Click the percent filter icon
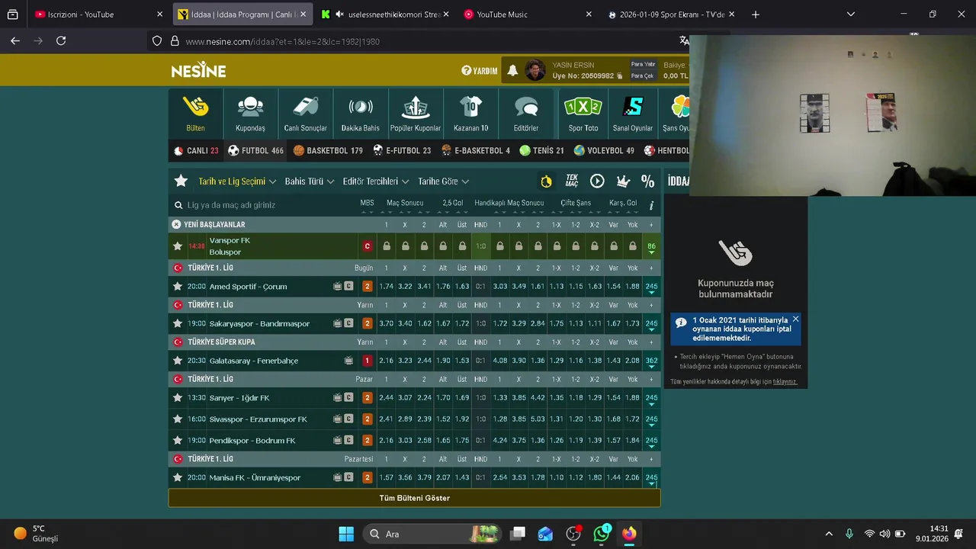 (x=647, y=181)
